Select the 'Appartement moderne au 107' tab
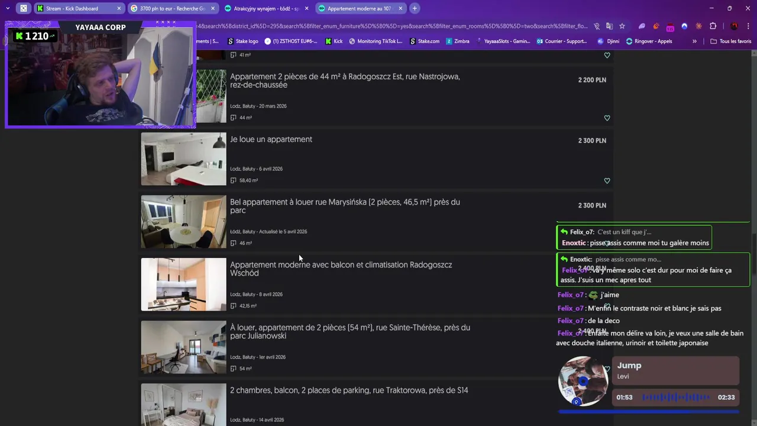Viewport: 757px width, 426px height. 360,8
